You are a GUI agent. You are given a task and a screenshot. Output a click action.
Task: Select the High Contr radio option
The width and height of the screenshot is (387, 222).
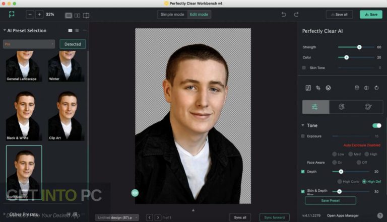[x=339, y=181]
